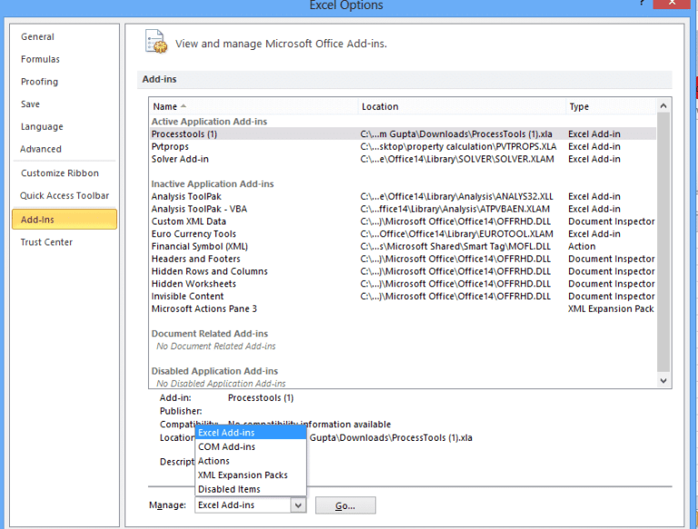
Task: Click the MOFL.DLL location path
Action: [455, 246]
